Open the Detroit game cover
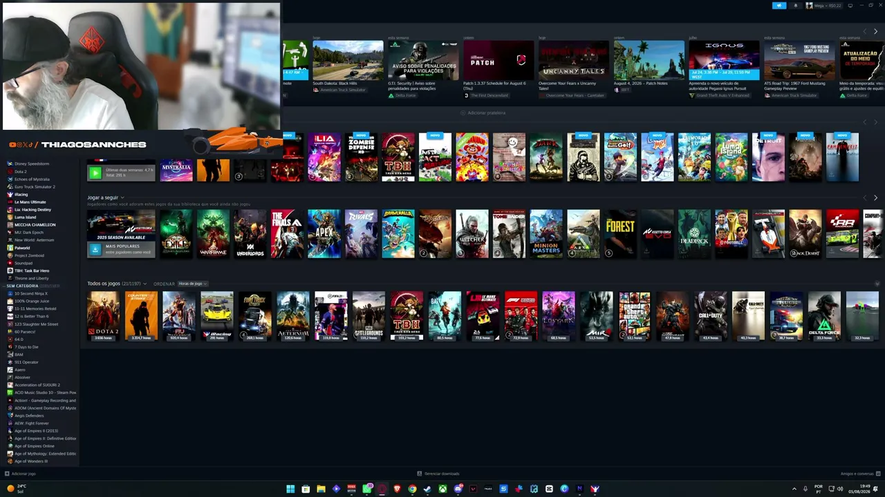The height and width of the screenshot is (497, 885). [x=768, y=157]
